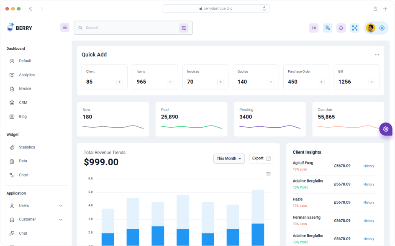Enter fullscreen using the expand icon
The height and width of the screenshot is (246, 395).
coord(355,28)
